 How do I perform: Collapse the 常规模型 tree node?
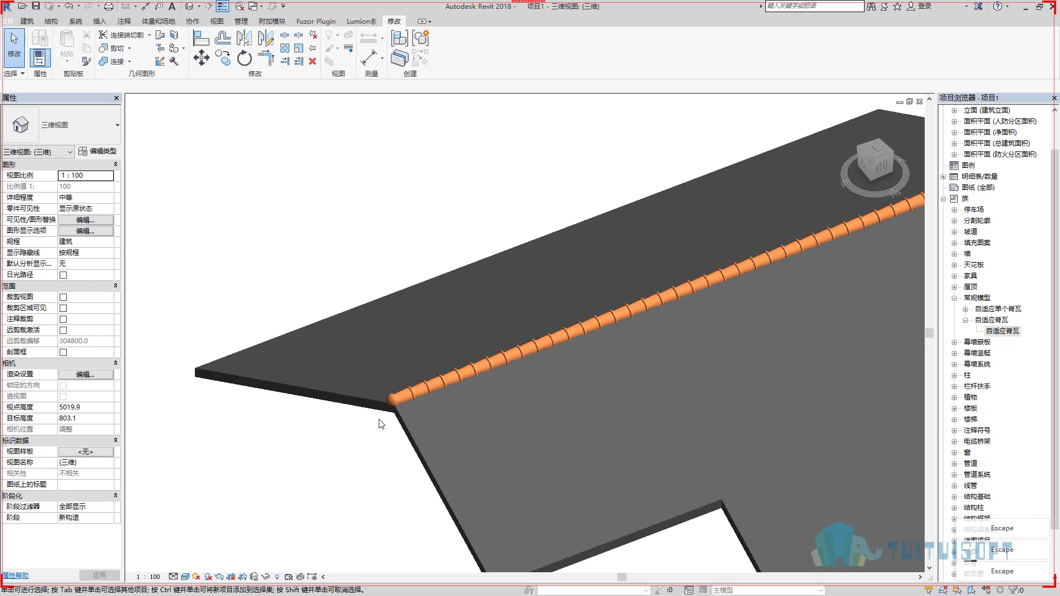coord(954,298)
